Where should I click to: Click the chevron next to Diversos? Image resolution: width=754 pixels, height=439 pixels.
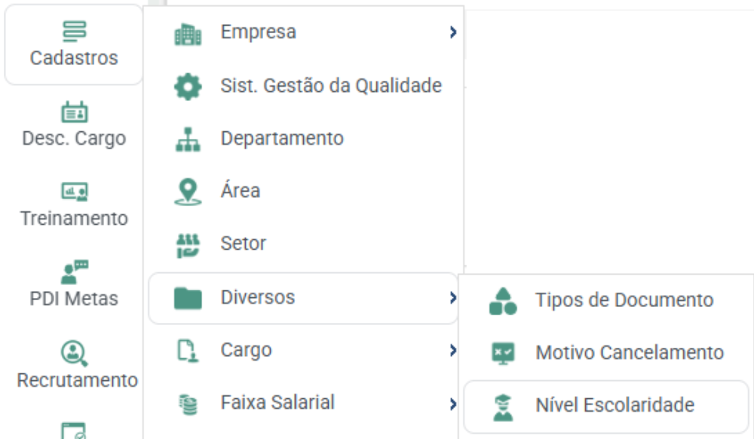[452, 298]
